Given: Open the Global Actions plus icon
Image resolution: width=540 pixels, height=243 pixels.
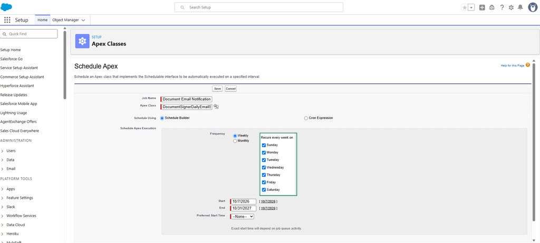Looking at the screenshot, I should click(x=482, y=7).
